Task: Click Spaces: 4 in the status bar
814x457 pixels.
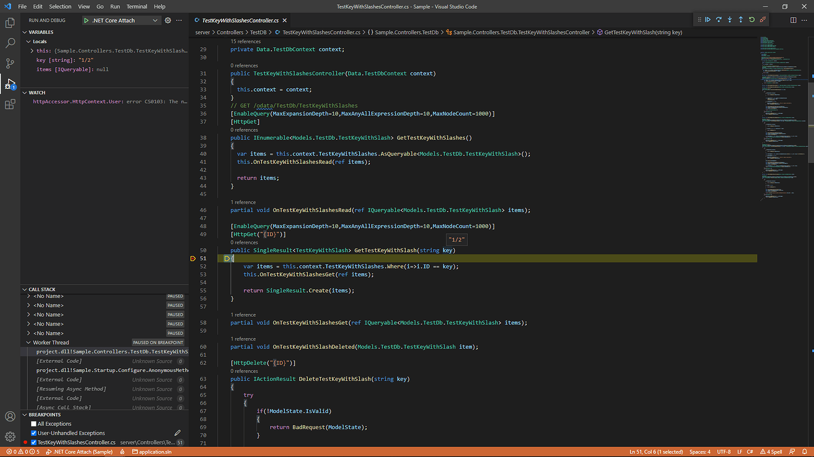Action: click(x=700, y=451)
